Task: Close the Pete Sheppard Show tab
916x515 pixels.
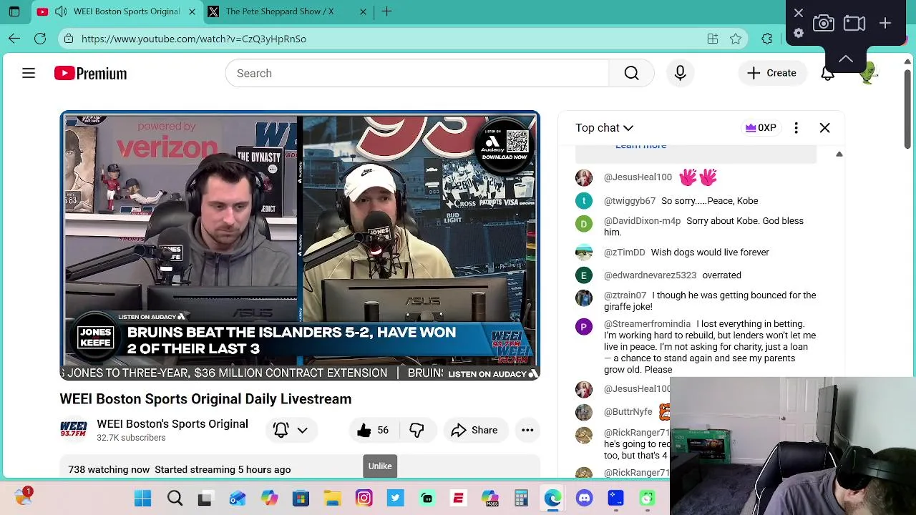Action: point(363,11)
